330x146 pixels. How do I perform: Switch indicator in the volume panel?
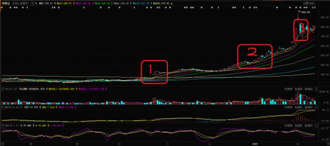308,89
